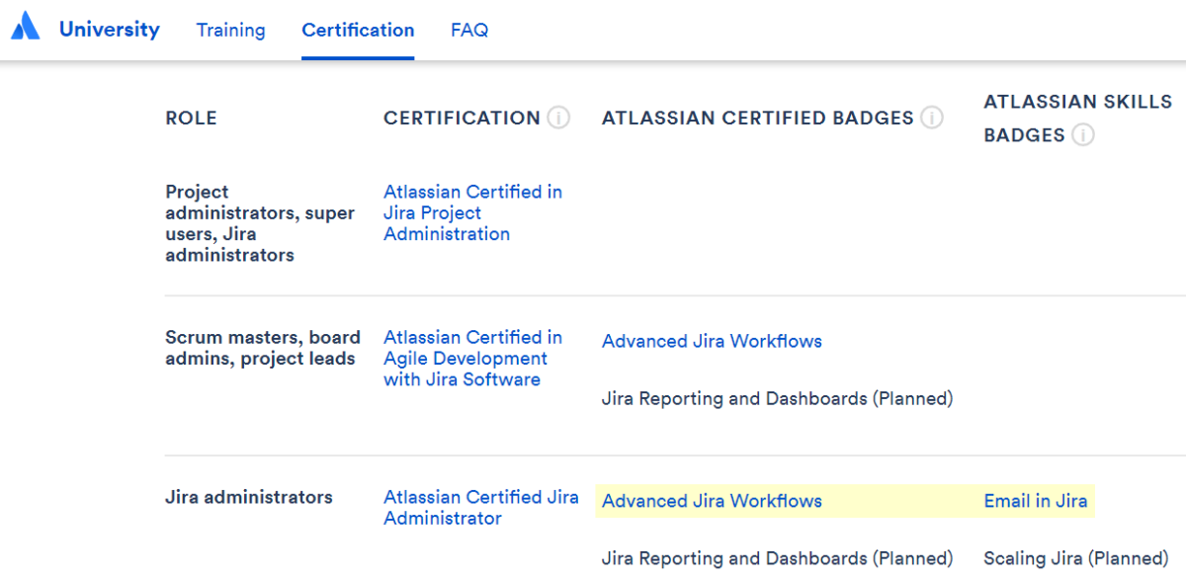Click the Atlassian logo icon
The height and width of the screenshot is (579, 1186).
tap(25, 26)
